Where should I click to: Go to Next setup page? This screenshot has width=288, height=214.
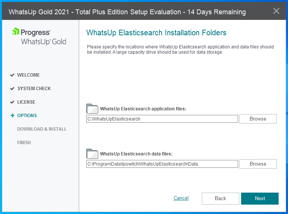pyautogui.click(x=260, y=199)
